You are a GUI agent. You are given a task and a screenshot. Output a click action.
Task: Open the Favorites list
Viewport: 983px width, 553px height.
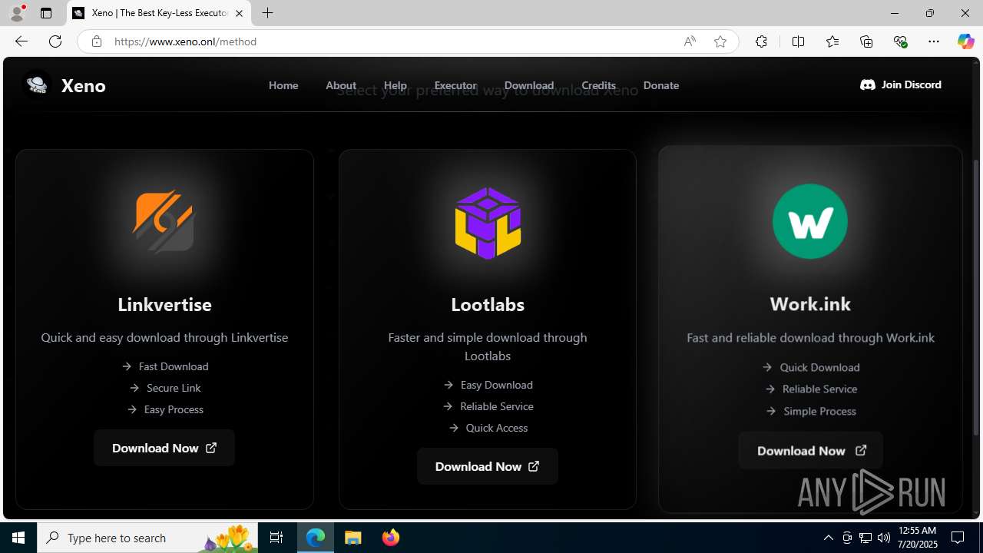point(832,41)
